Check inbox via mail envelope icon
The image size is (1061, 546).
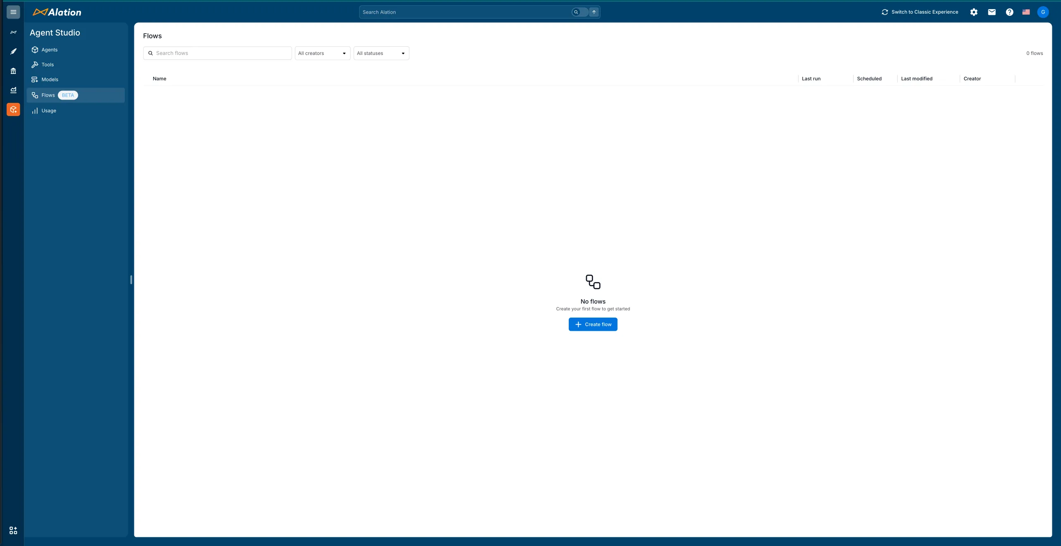(991, 12)
